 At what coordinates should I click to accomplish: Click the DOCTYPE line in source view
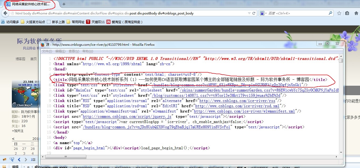[196, 59]
